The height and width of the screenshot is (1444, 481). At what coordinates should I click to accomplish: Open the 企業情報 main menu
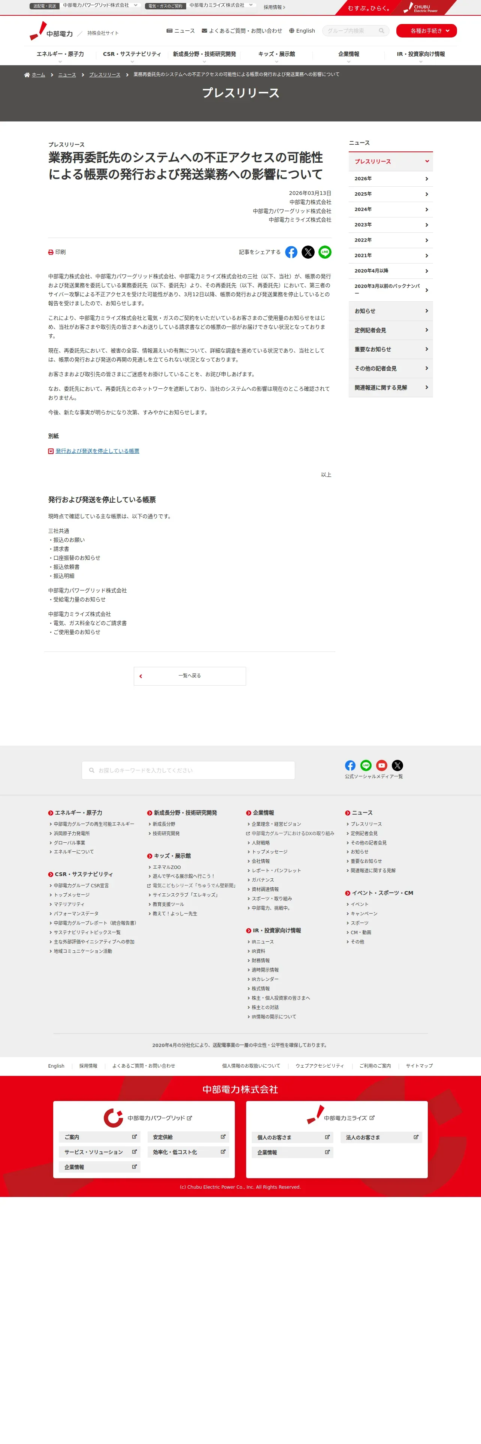(x=349, y=55)
